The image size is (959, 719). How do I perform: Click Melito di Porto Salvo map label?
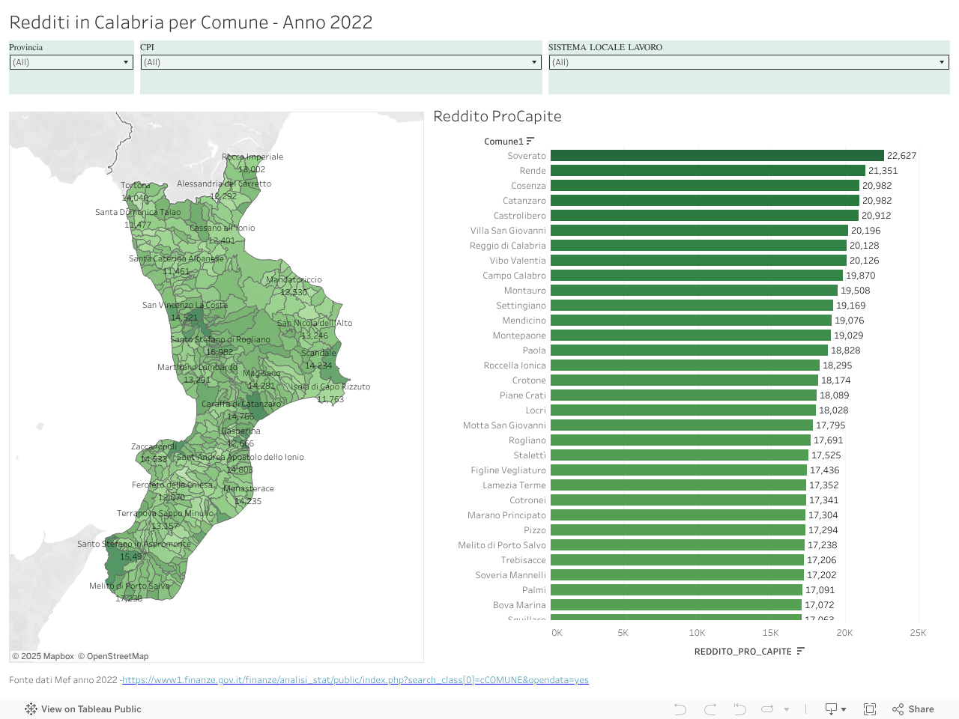point(130,586)
